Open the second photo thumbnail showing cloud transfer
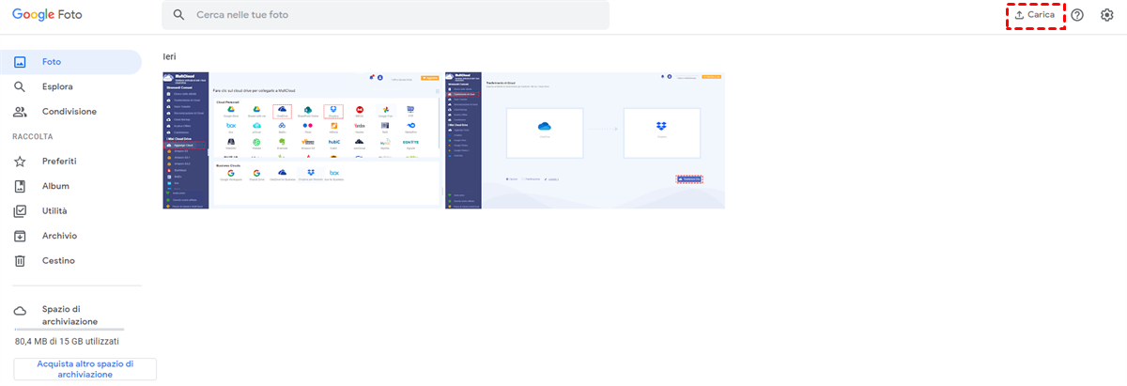 (x=585, y=139)
